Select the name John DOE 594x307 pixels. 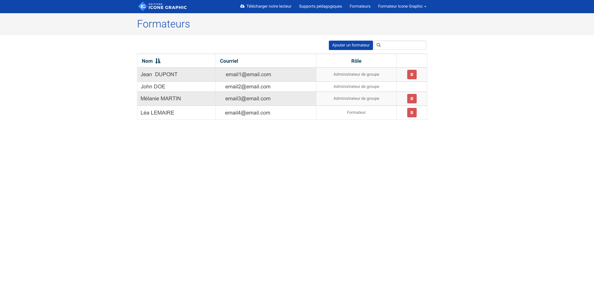(153, 87)
